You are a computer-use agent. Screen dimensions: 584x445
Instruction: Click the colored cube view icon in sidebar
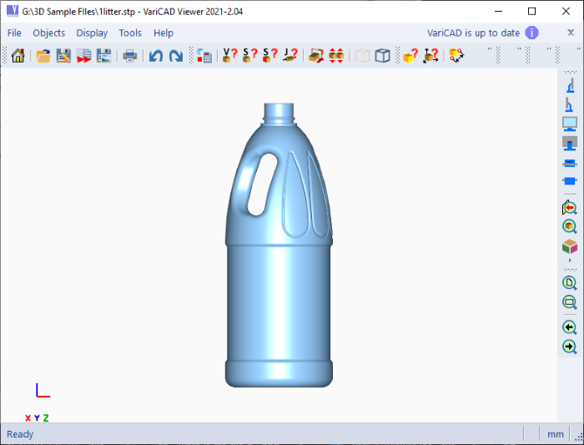coord(570,247)
